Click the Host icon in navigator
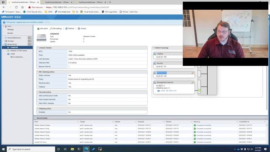This screenshot has width=270, height=152. coord(6,26)
